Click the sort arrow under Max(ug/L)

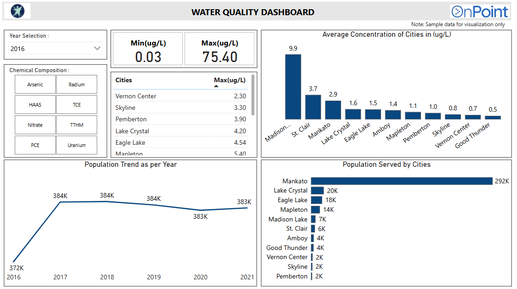216,86
